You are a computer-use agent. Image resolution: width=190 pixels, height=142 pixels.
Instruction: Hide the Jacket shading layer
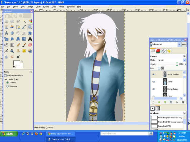[x=154, y=74]
